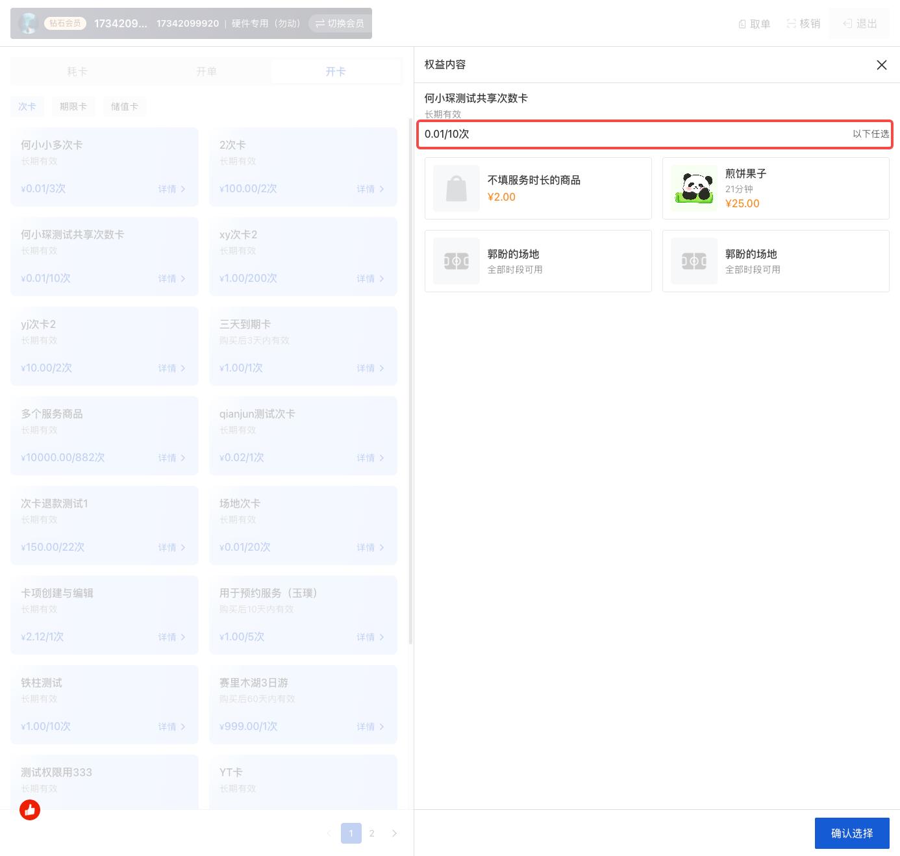Click the member avatar icon
The width and height of the screenshot is (900, 856).
(29, 23)
